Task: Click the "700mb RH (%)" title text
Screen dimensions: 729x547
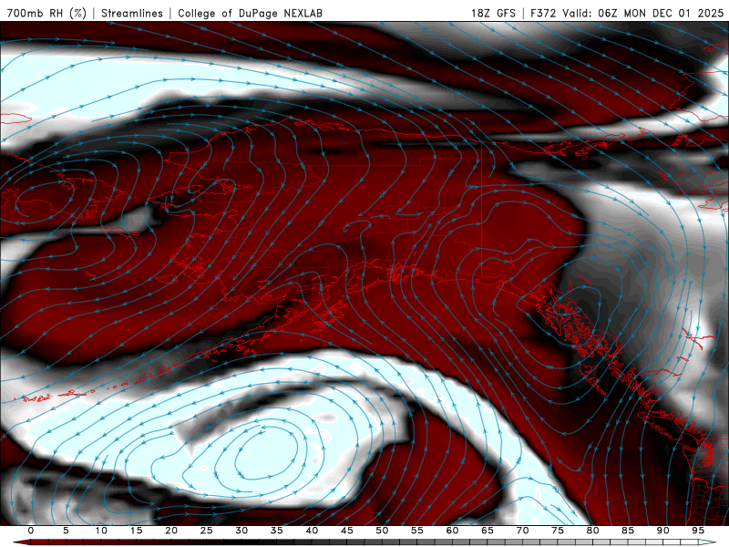Action: coord(46,13)
